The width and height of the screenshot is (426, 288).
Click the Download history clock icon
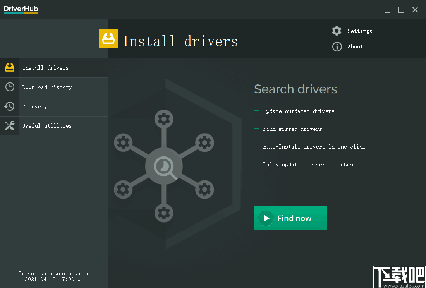coord(9,87)
